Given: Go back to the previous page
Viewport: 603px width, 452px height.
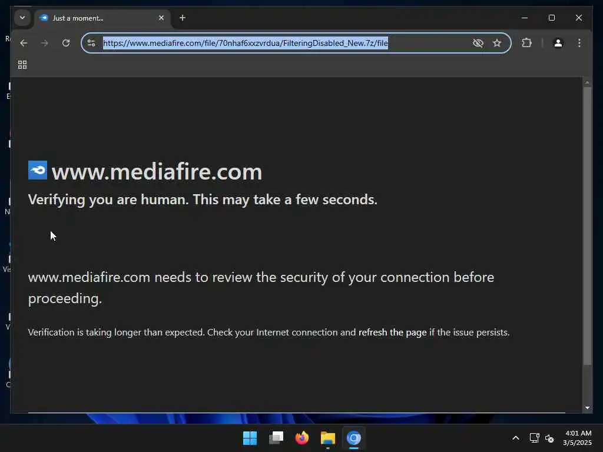Looking at the screenshot, I should point(24,43).
